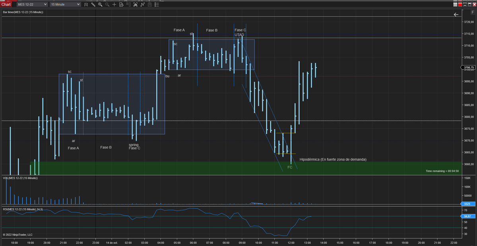
Task: Select the ar label under the lower range
Action: pyautogui.click(x=74, y=141)
